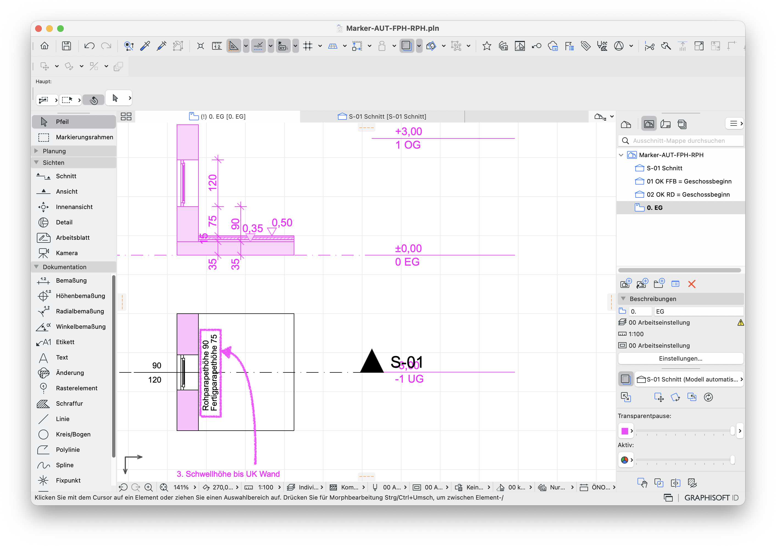This screenshot has width=776, height=546.
Task: Open the 0. EG floor plan tab
Action: tap(217, 116)
